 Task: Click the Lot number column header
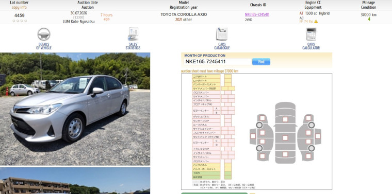point(19,3)
